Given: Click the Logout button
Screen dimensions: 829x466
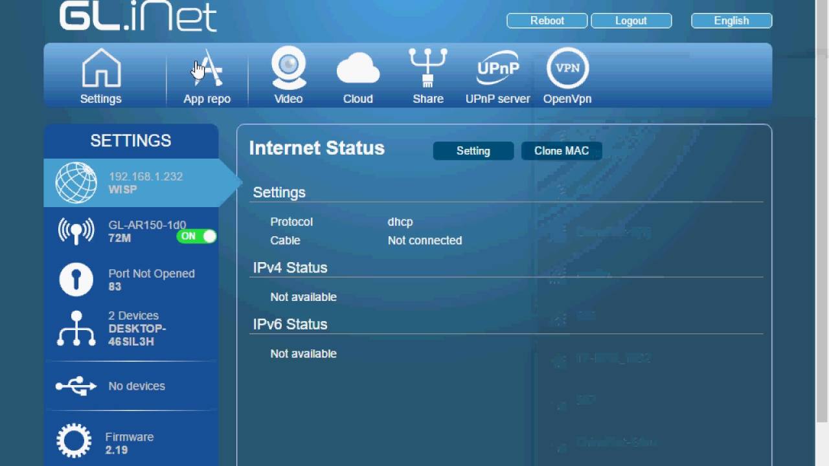Looking at the screenshot, I should pyautogui.click(x=631, y=21).
